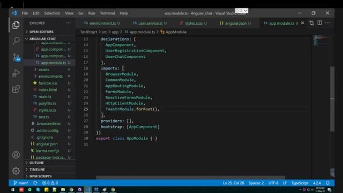Click Synchronize Changes icon in status bar

(35, 183)
